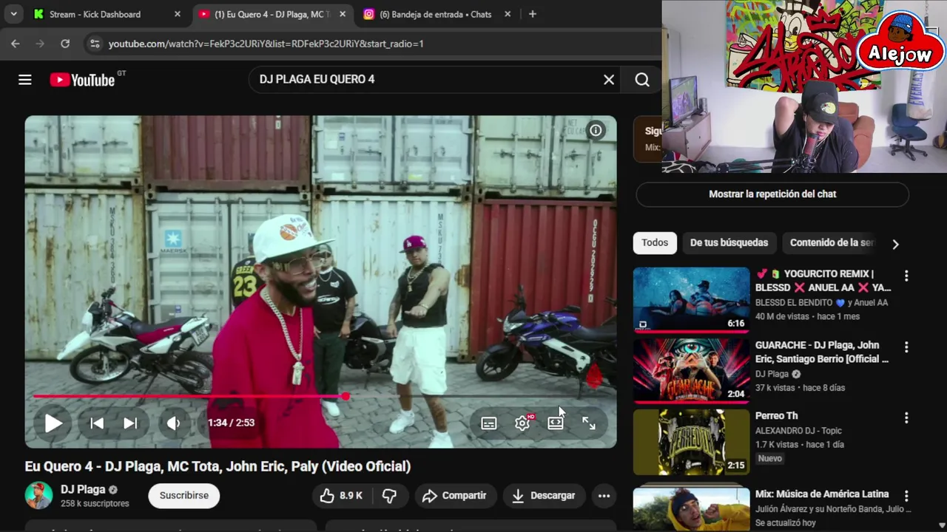Open a new browser tab
The image size is (947, 532).
coord(532,14)
